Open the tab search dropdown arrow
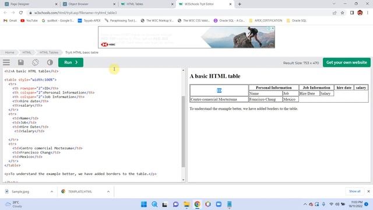Screen dimensions: 373x210 click(334, 4)
